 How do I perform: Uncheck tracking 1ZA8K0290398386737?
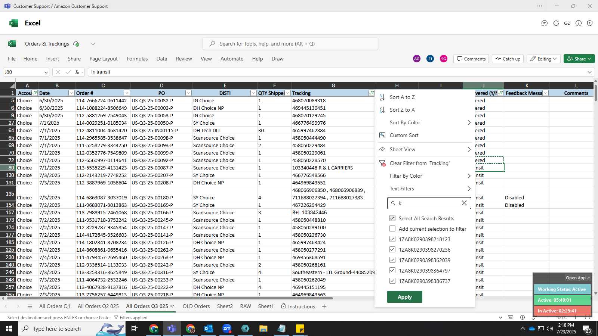[x=392, y=281]
